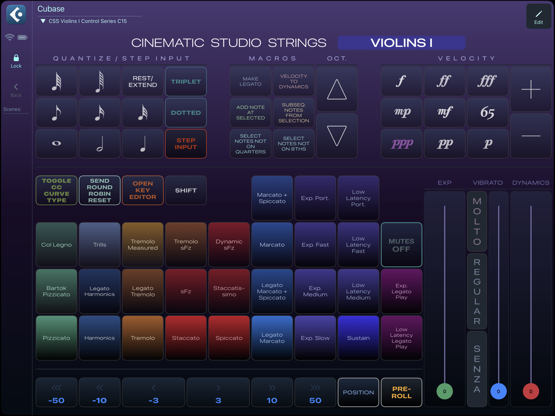The image size is (555, 416).
Task: Click the blue VIBRATO slider knob
Action: 498,391
